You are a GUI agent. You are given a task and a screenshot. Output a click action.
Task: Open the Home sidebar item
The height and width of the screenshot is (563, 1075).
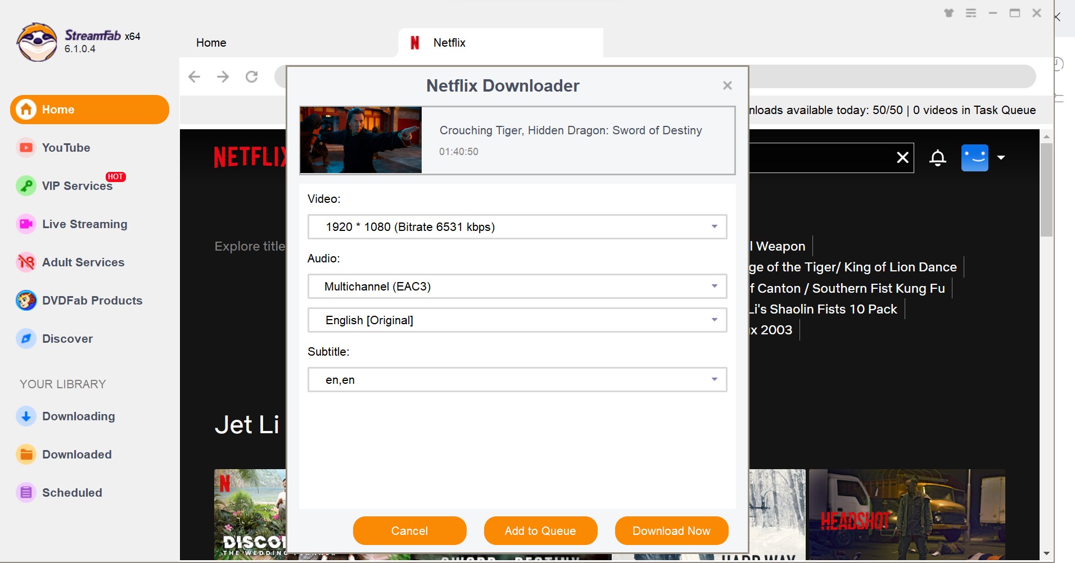pos(89,110)
